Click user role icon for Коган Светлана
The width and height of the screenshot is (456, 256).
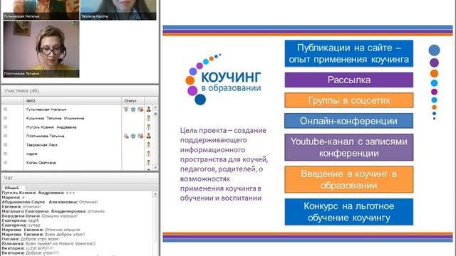[x=149, y=163]
